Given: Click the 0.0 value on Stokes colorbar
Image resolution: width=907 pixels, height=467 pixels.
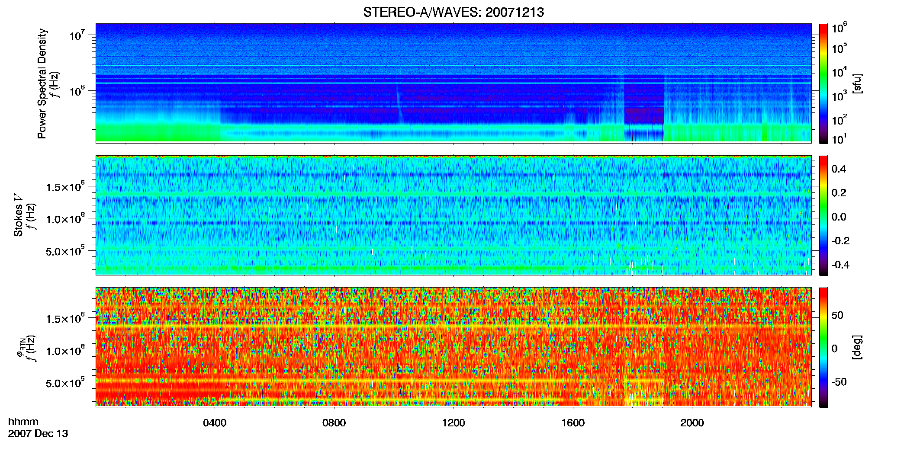Looking at the screenshot, I should (839, 217).
